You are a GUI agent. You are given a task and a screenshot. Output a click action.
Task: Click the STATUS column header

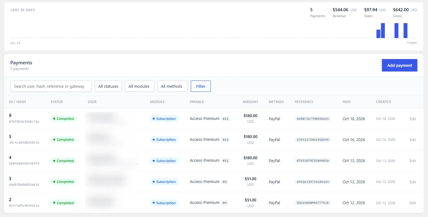57,102
